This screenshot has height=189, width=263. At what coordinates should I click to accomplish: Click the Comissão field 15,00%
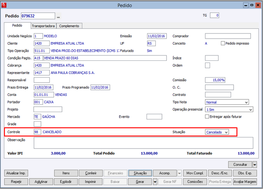[x=215, y=80]
